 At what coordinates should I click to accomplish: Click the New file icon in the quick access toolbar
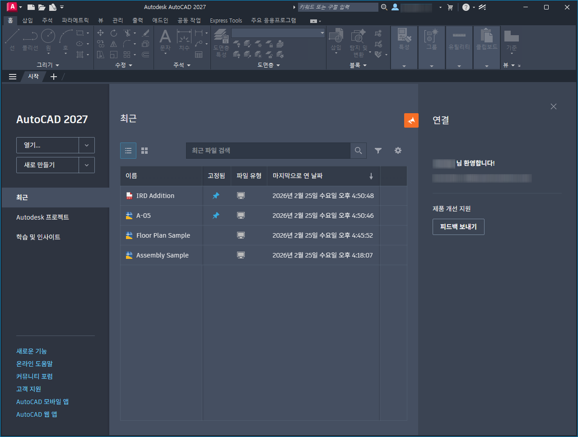tap(31, 7)
